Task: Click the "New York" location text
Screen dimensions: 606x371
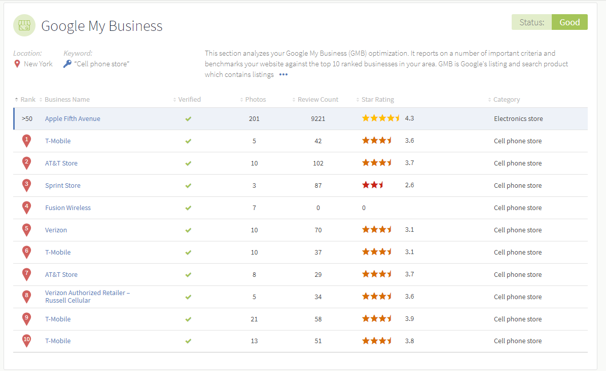Action: [x=38, y=64]
